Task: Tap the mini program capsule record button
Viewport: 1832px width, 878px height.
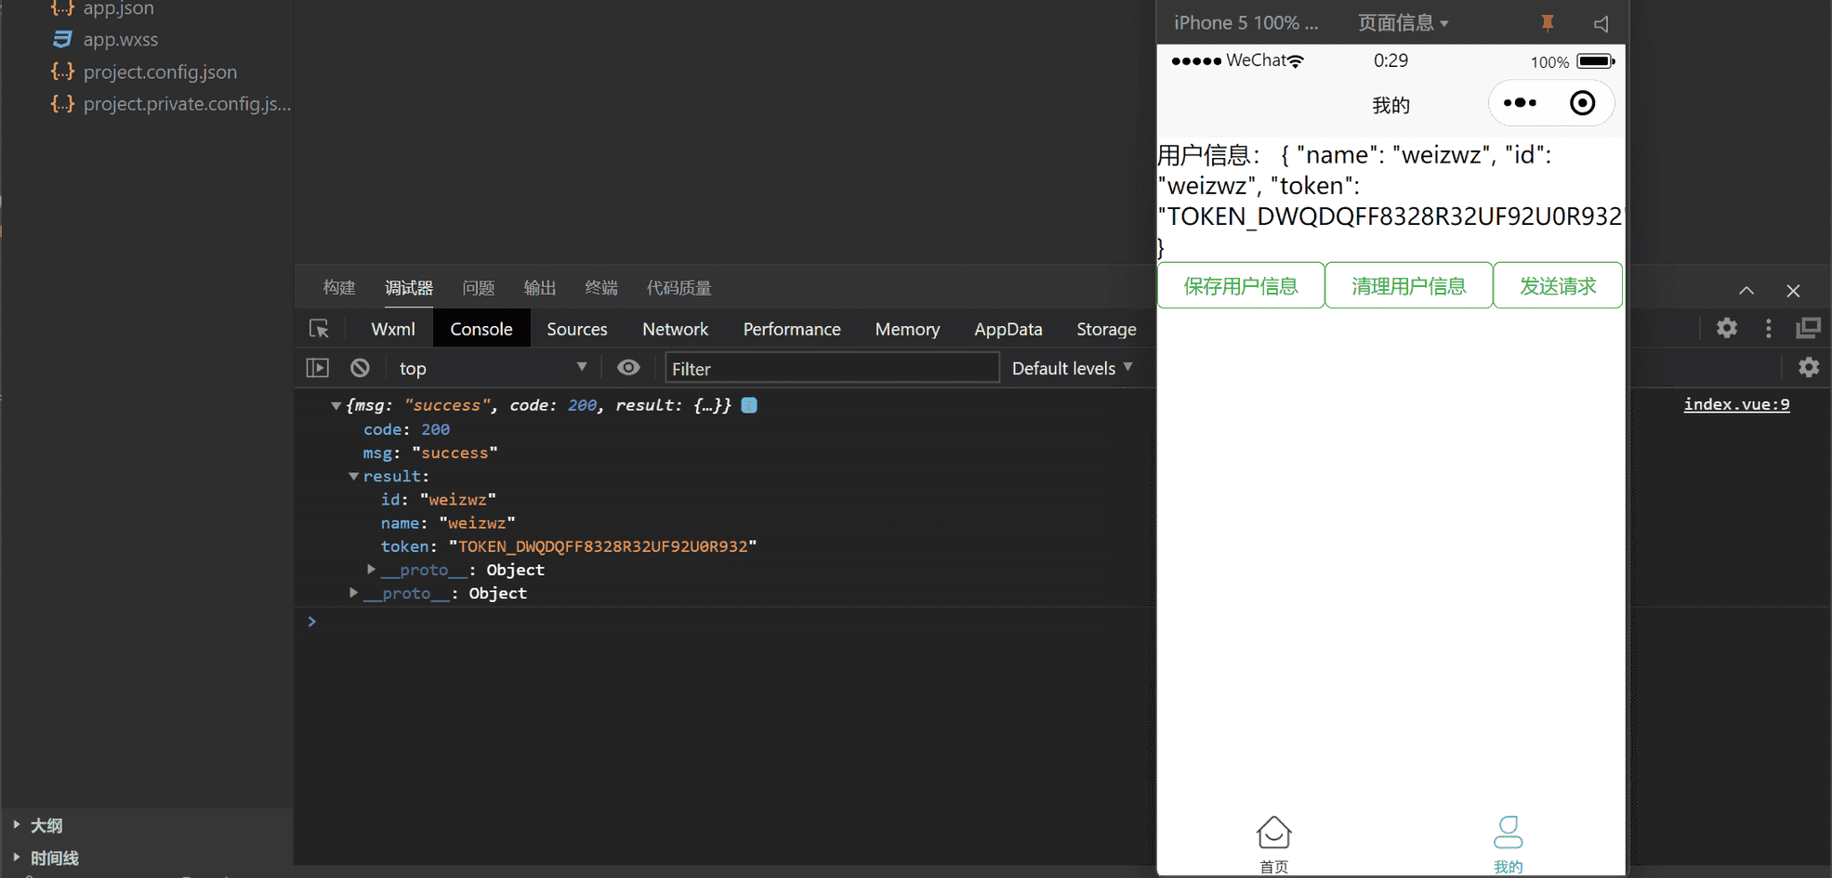Action: point(1582,103)
